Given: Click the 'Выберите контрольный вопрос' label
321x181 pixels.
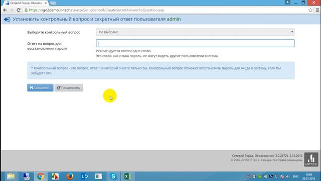Looking at the screenshot, I should click(54, 32).
